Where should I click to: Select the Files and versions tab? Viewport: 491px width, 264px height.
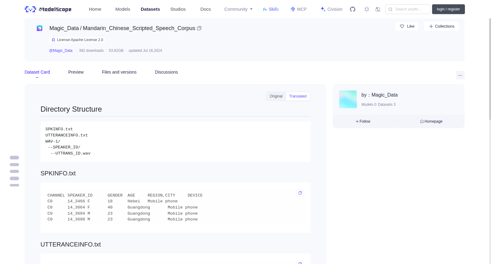(119, 72)
